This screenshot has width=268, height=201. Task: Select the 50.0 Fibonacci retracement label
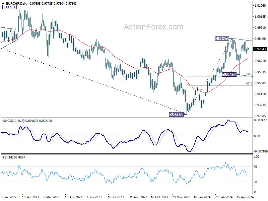(249, 74)
